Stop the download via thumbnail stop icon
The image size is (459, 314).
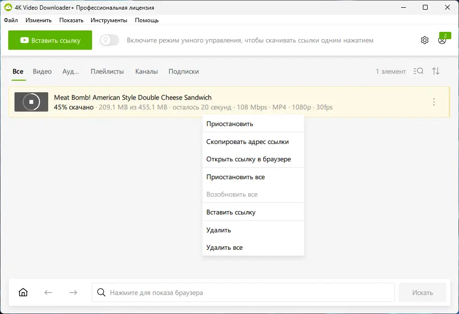point(31,102)
